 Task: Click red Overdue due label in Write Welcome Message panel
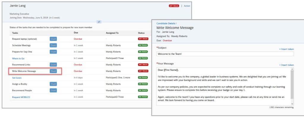click(167, 40)
